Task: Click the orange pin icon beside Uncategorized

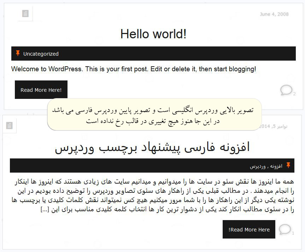Action: click(x=18, y=54)
